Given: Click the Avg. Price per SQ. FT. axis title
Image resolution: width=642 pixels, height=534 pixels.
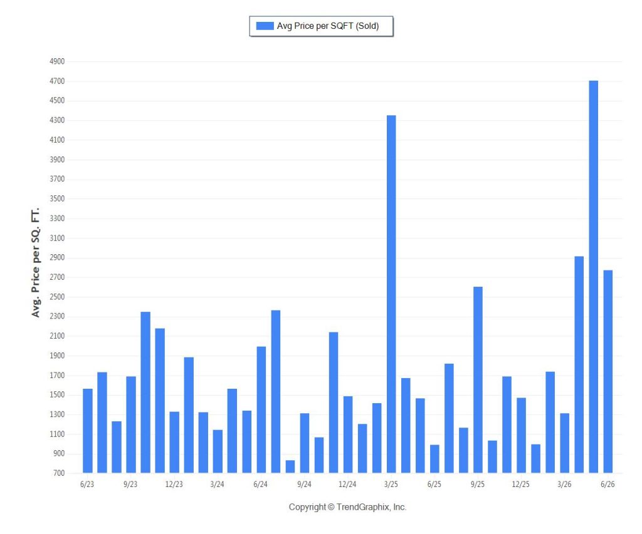Looking at the screenshot, I should point(36,262).
